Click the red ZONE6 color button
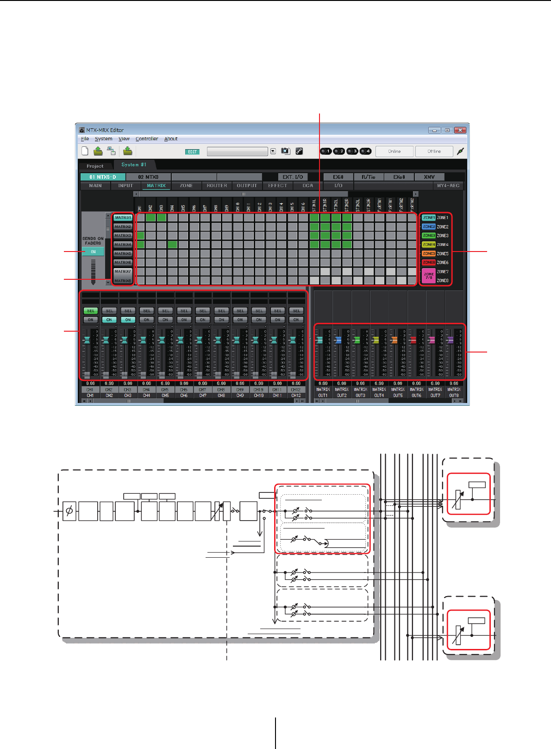Image resolution: width=551 pixels, height=749 pixels. click(x=429, y=263)
